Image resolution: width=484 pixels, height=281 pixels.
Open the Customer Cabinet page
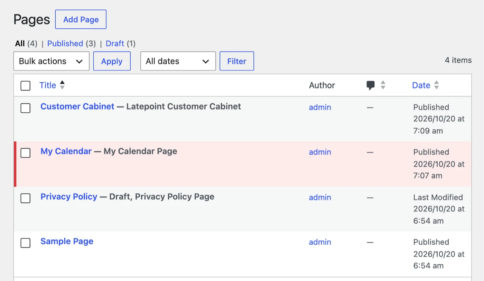77,106
